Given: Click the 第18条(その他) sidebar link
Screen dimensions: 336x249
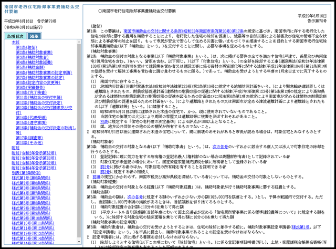Looking at the screenshot, I should pos(29,143).
